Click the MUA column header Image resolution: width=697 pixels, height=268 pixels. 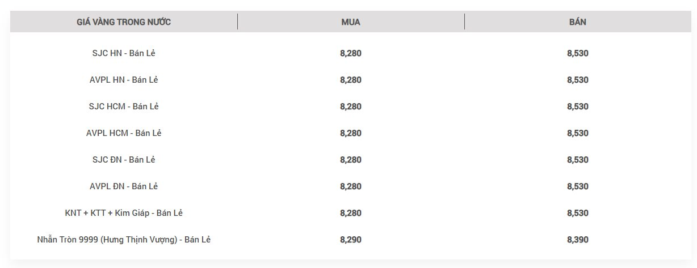point(351,22)
